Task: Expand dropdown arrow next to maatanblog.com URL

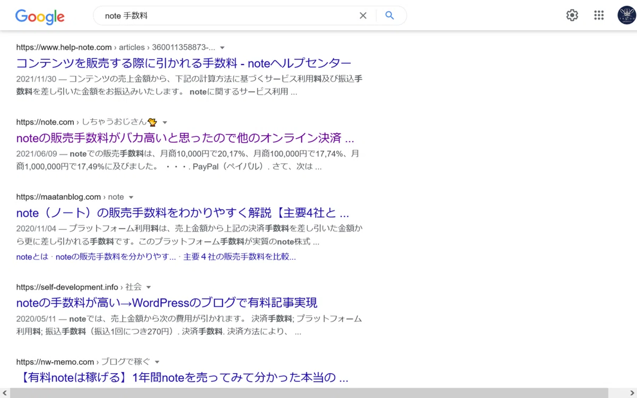Action: [x=131, y=197]
